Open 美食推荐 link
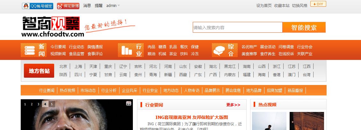361x130 pixels. (249, 54)
